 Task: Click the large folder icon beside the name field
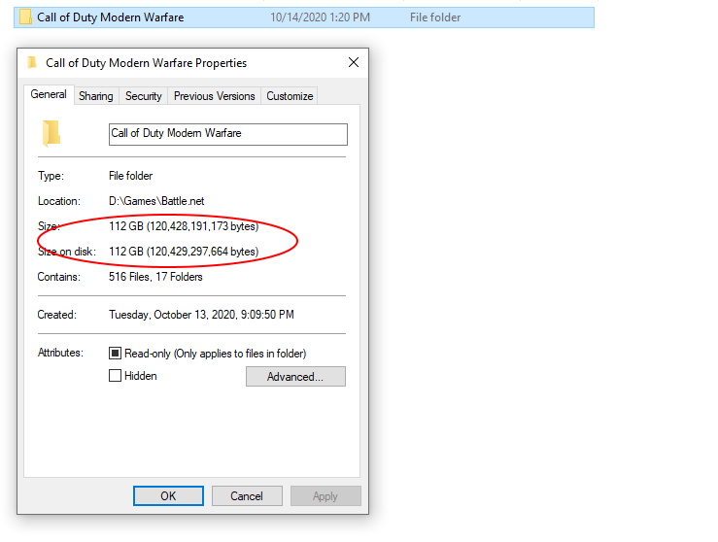(x=51, y=133)
